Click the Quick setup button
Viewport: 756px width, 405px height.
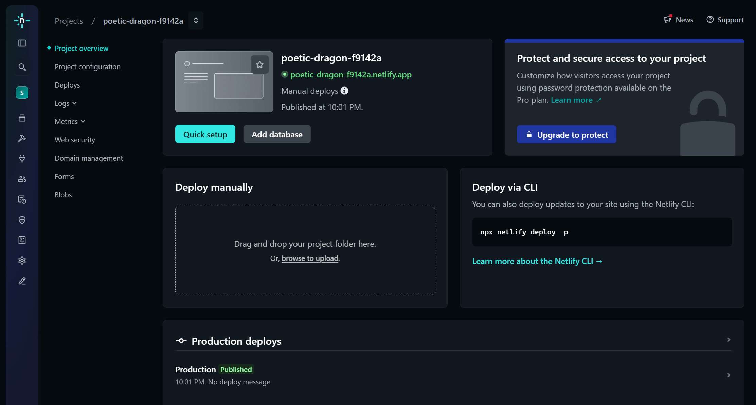pyautogui.click(x=205, y=134)
